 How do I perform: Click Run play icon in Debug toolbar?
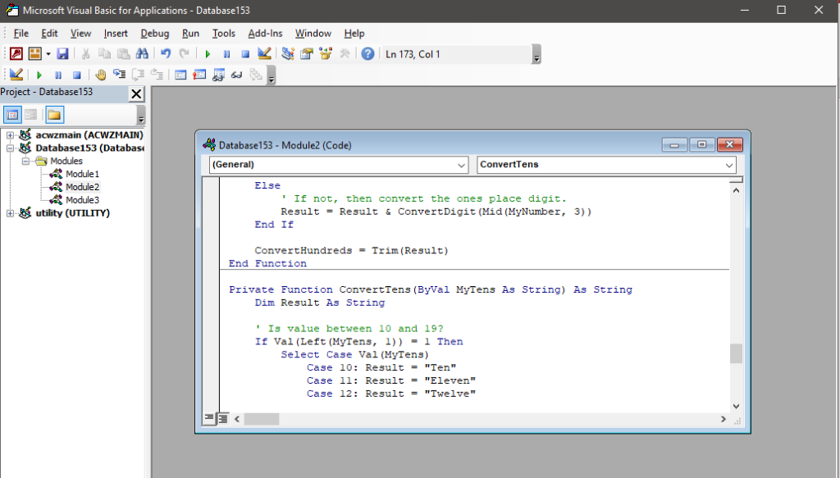click(39, 75)
